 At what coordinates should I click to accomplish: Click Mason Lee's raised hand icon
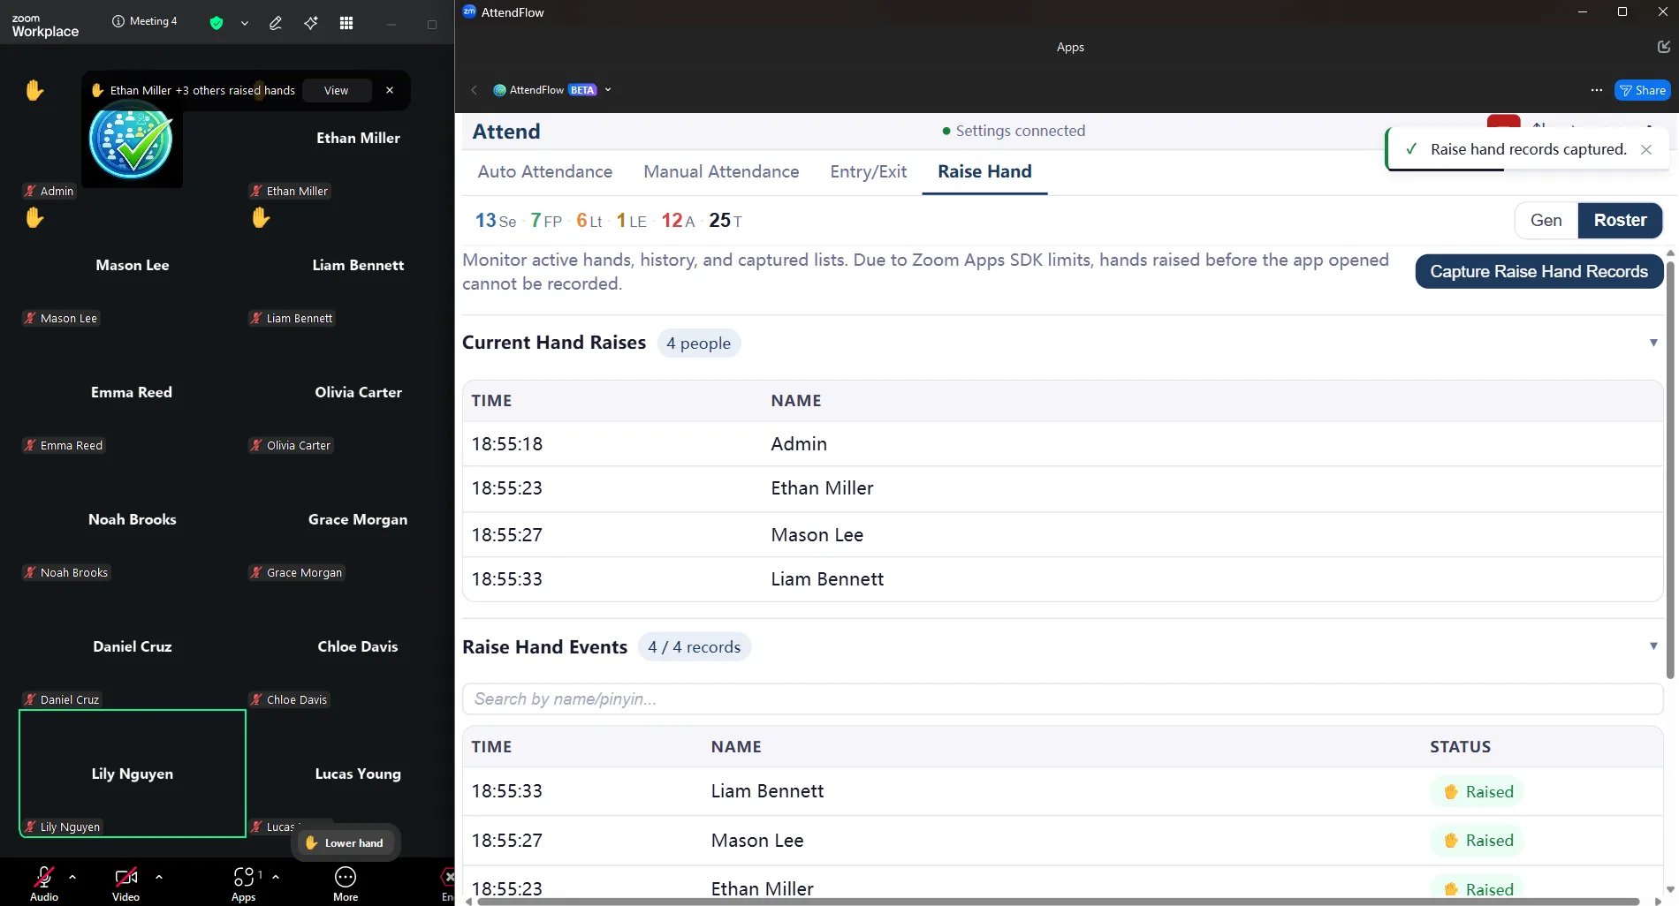(x=34, y=217)
